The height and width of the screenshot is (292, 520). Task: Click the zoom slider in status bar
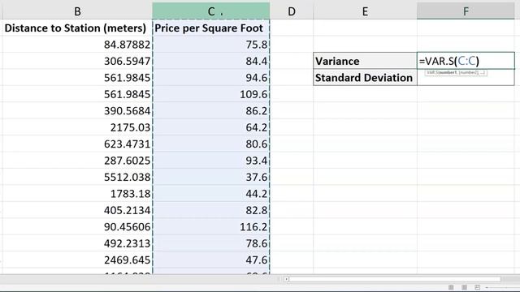pos(502,287)
